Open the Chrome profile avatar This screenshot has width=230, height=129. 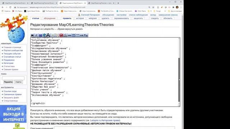pyautogui.click(x=177, y=7)
